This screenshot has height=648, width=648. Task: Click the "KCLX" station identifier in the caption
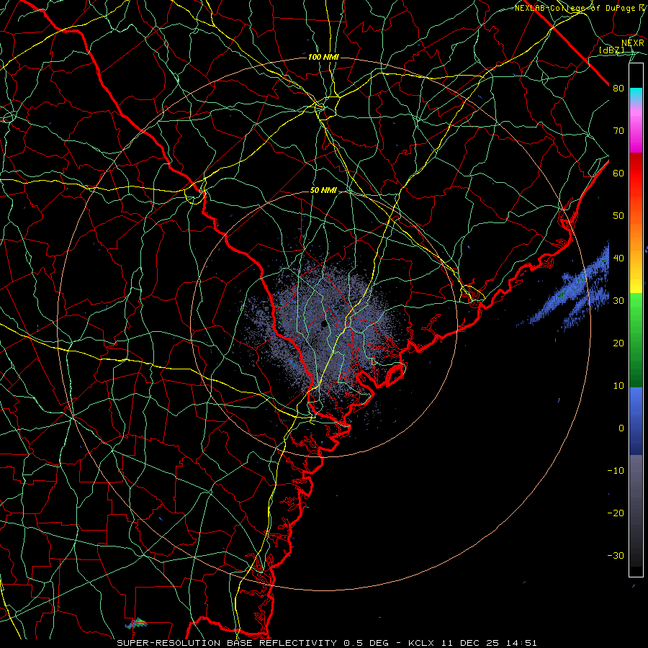[x=421, y=643]
